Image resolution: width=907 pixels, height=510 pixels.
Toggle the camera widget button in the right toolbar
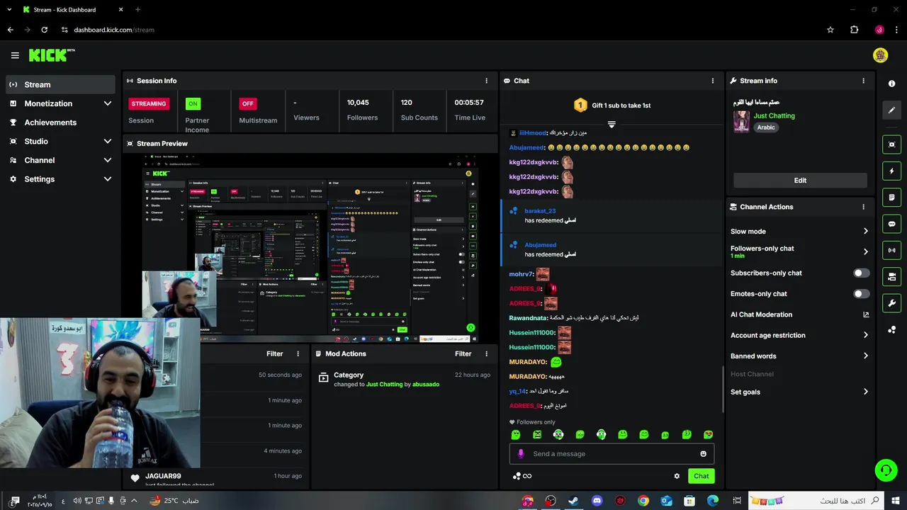point(891,276)
